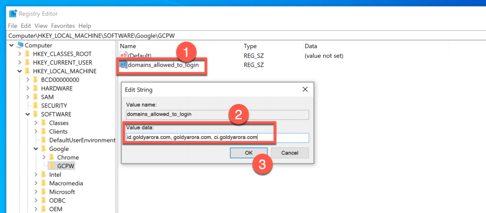Click the Value name field in Edit String
The image size is (486, 213).
(217, 114)
